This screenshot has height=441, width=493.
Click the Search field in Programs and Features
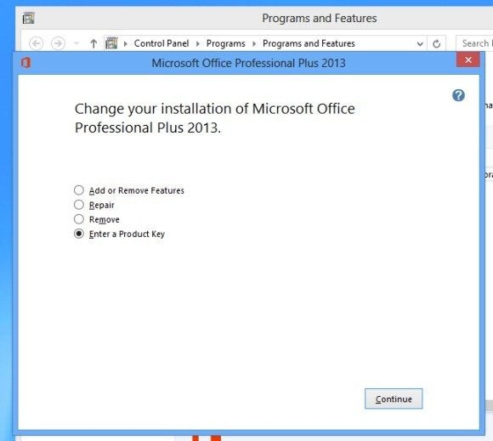(474, 43)
